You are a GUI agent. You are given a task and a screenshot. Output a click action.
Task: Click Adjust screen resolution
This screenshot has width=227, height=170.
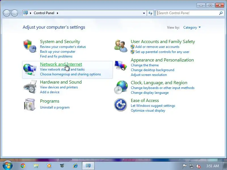(149, 75)
